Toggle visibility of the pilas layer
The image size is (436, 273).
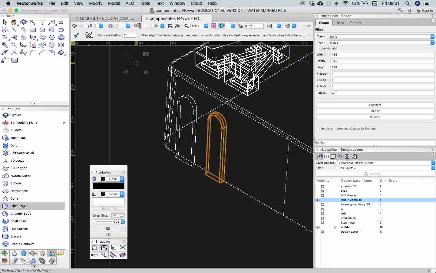(322, 191)
